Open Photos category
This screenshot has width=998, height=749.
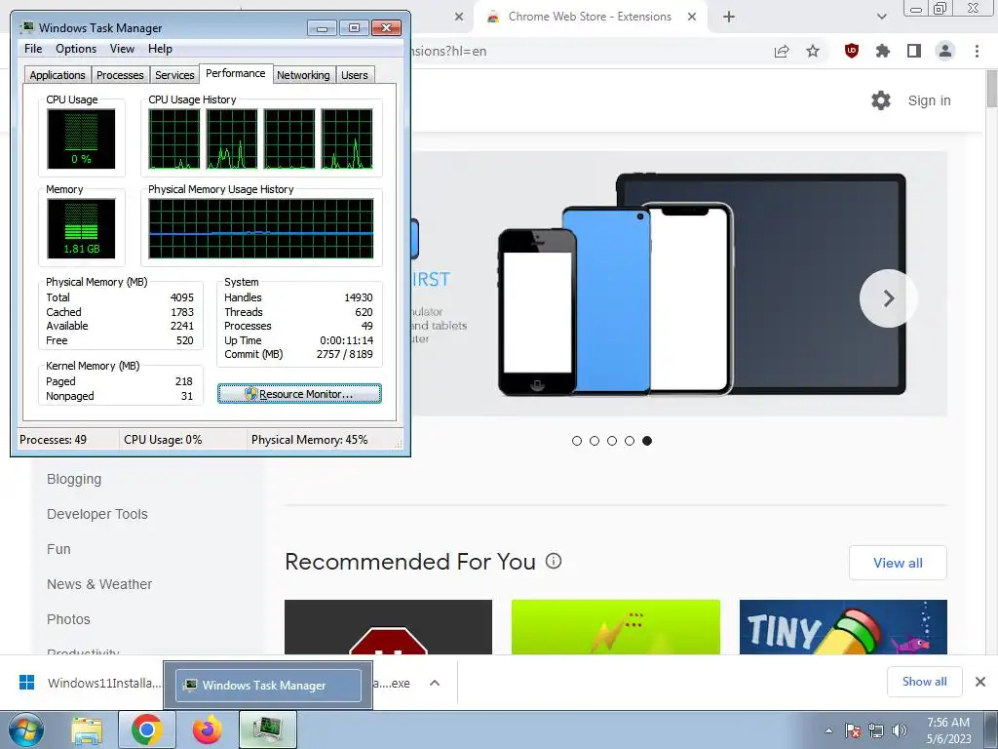(x=68, y=619)
